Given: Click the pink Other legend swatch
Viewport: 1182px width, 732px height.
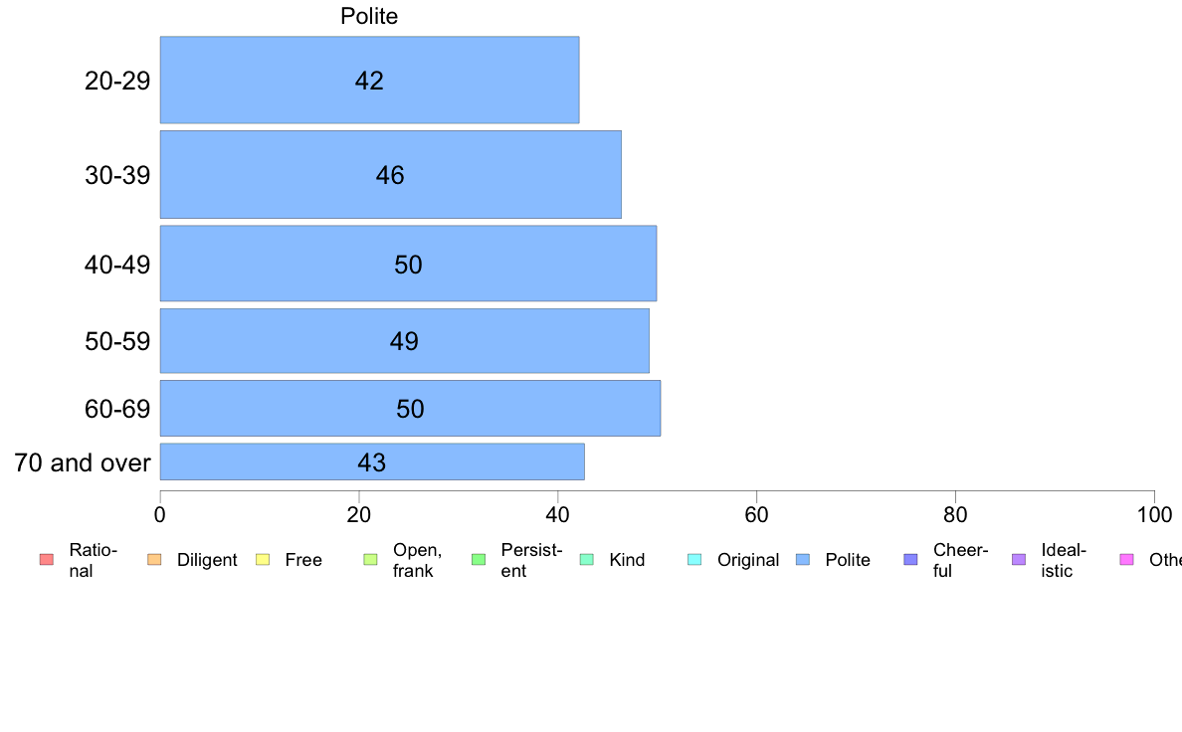Looking at the screenshot, I should pos(1127,559).
